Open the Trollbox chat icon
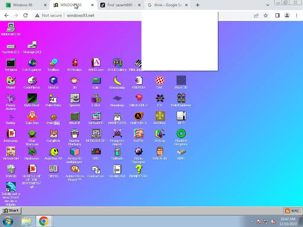Screen dimensions: 303x227 [53, 65]
